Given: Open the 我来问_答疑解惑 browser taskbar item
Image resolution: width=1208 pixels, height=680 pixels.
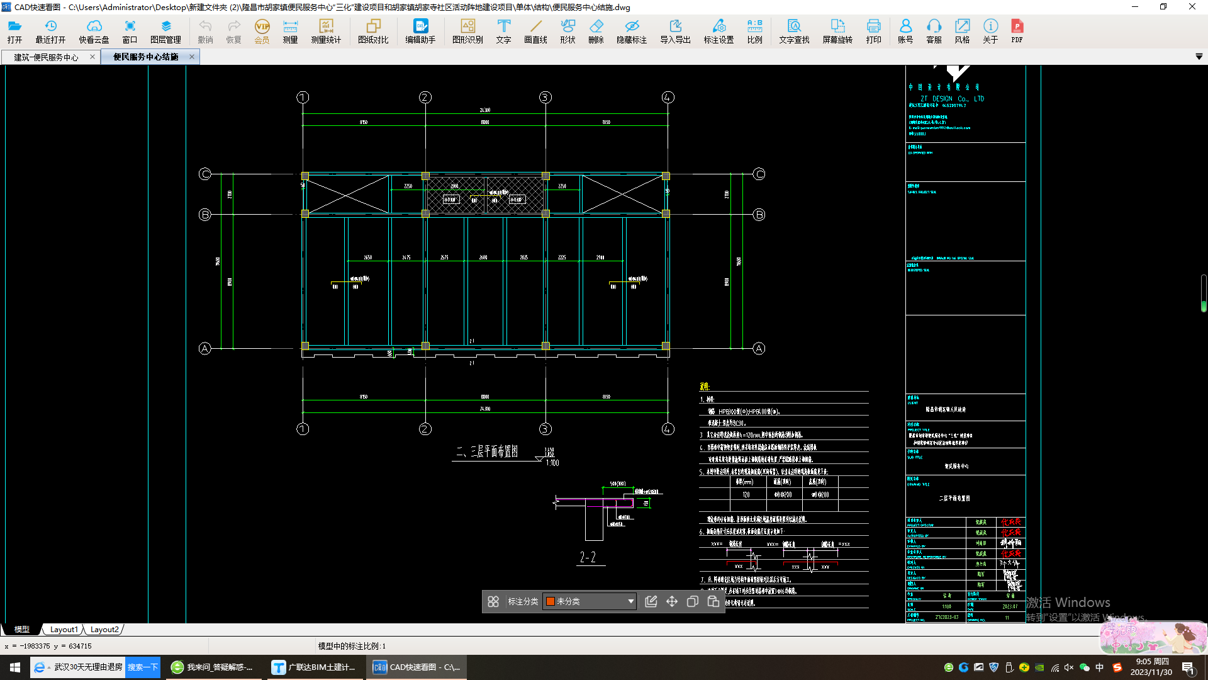Looking at the screenshot, I should point(214,667).
